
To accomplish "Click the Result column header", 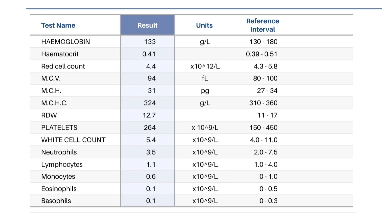I will 147,25.
